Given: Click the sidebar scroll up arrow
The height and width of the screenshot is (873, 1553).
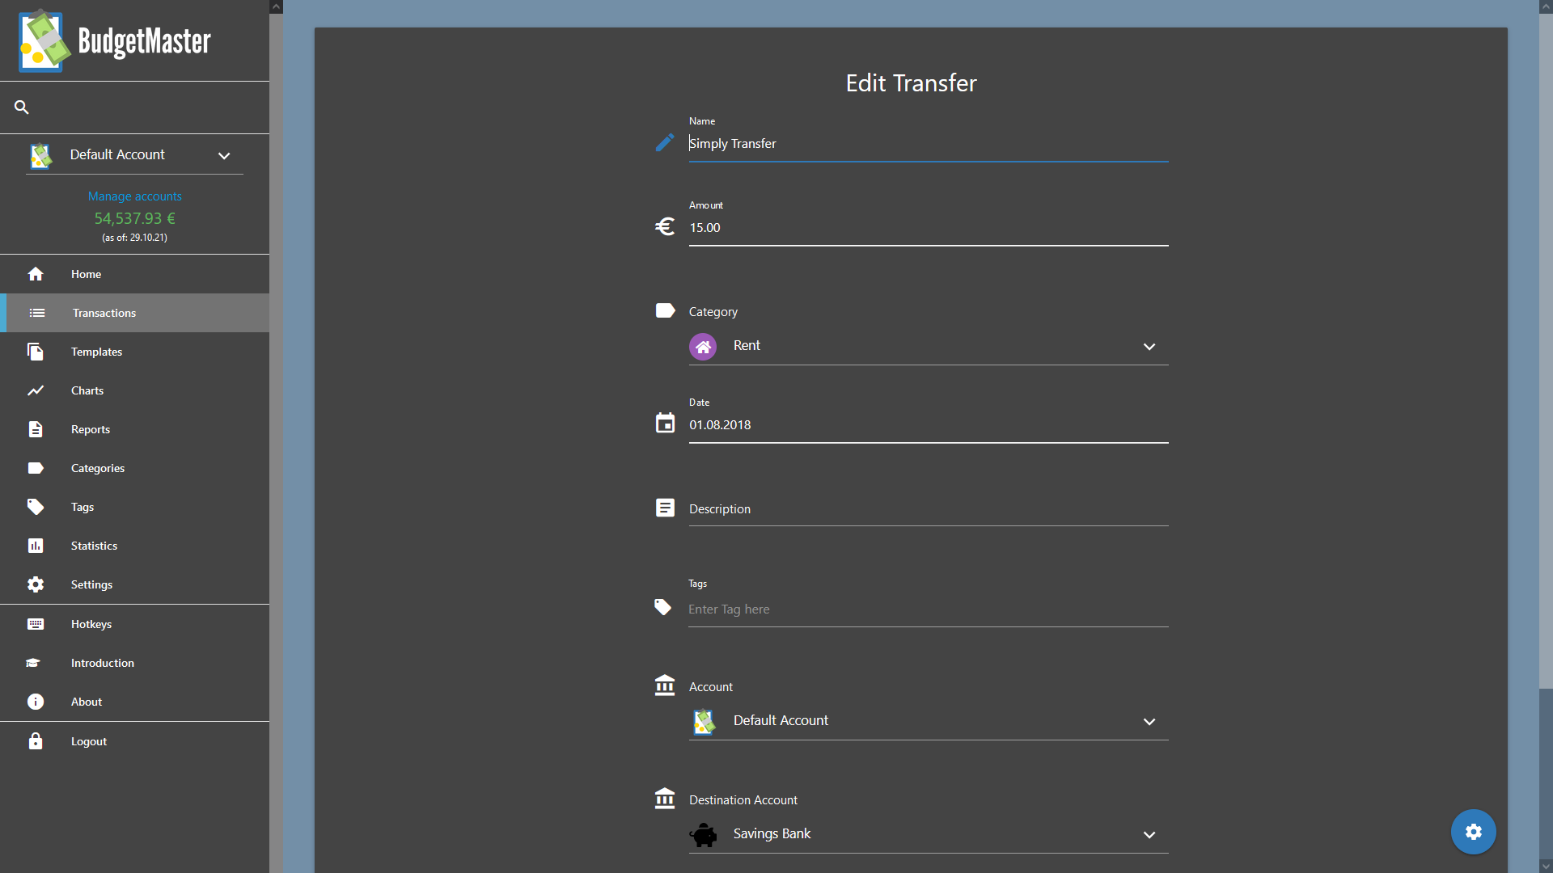Looking at the screenshot, I should 276,6.
